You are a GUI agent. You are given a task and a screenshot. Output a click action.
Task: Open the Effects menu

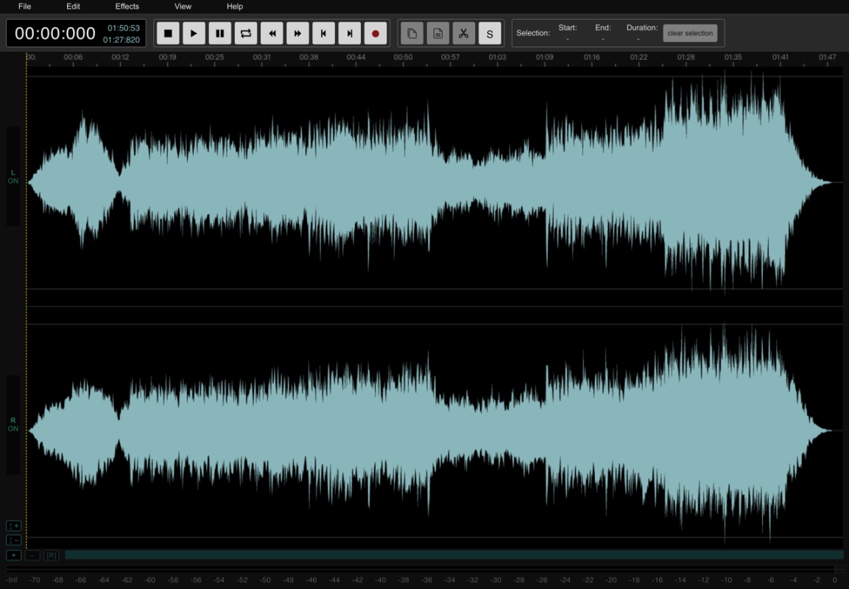127,7
